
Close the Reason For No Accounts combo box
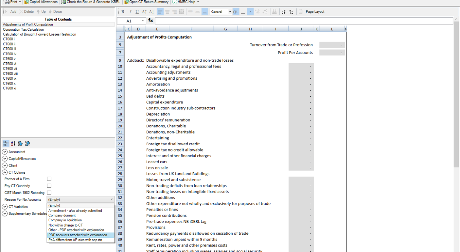click(x=112, y=199)
